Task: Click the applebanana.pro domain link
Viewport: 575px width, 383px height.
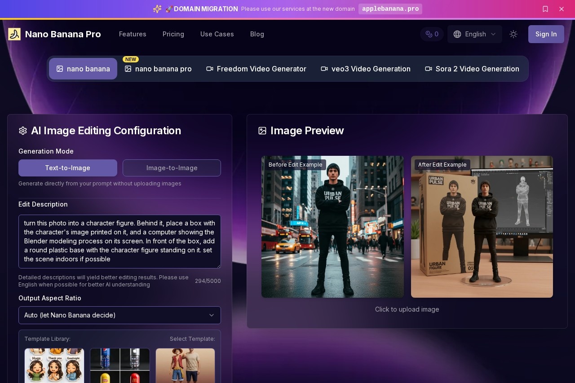Action: pyautogui.click(x=390, y=9)
